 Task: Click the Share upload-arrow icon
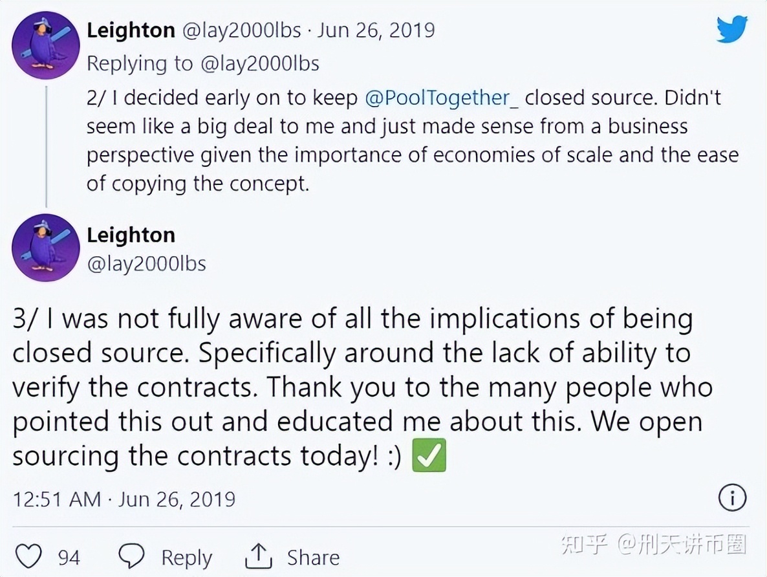click(259, 555)
